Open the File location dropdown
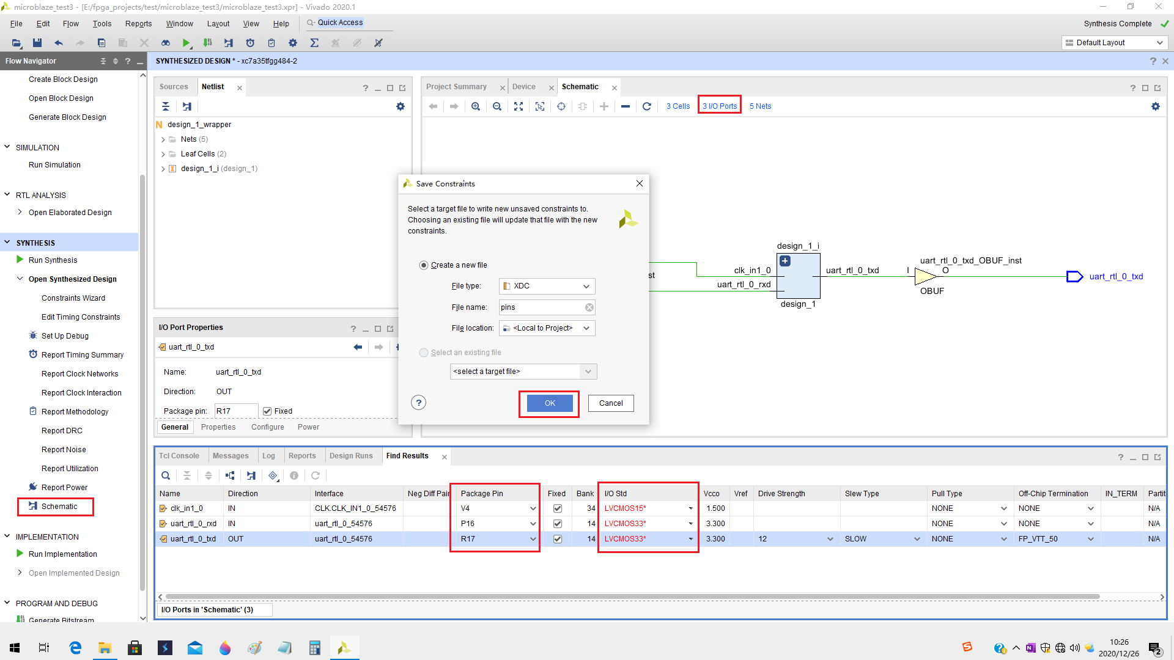Viewport: 1174px width, 660px height. 547,328
